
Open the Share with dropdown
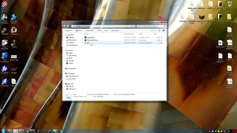pyautogui.click(x=90, y=30)
